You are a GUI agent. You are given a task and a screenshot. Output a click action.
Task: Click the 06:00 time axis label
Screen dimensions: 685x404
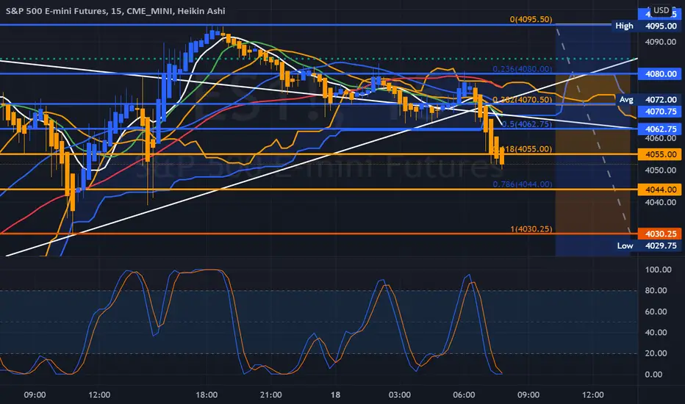tap(464, 395)
